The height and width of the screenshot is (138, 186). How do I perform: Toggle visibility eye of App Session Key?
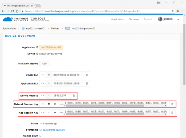coord(55,113)
